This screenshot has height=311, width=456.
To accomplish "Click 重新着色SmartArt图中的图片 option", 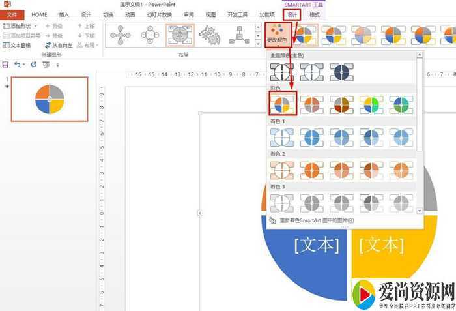I will coord(316,220).
